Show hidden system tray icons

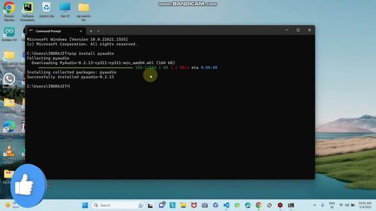314,205
